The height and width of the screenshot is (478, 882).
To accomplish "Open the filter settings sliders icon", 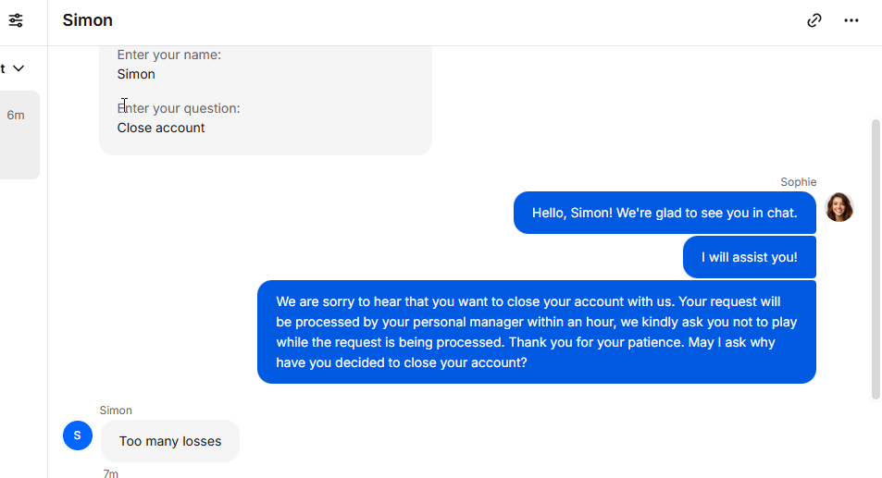I will (16, 20).
